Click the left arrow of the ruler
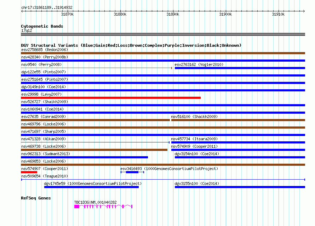Image resolution: width=315 pixels, height=226 pixels. coord(22,11)
